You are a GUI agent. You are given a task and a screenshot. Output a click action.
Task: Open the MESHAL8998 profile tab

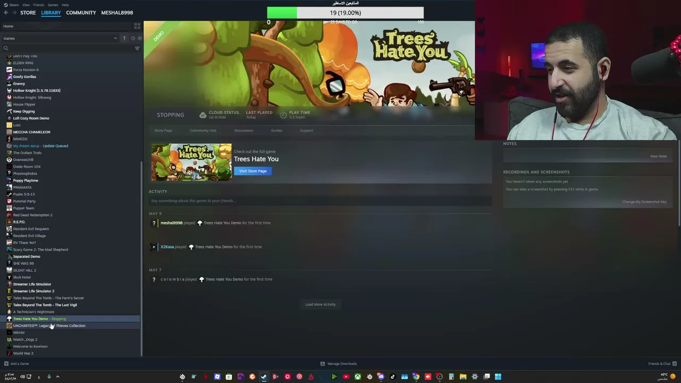[x=117, y=12]
